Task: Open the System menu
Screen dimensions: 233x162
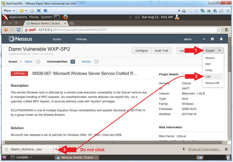Action: (46, 17)
